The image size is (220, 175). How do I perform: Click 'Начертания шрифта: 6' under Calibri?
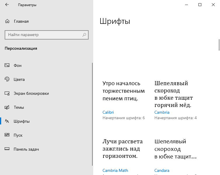[x=124, y=118]
